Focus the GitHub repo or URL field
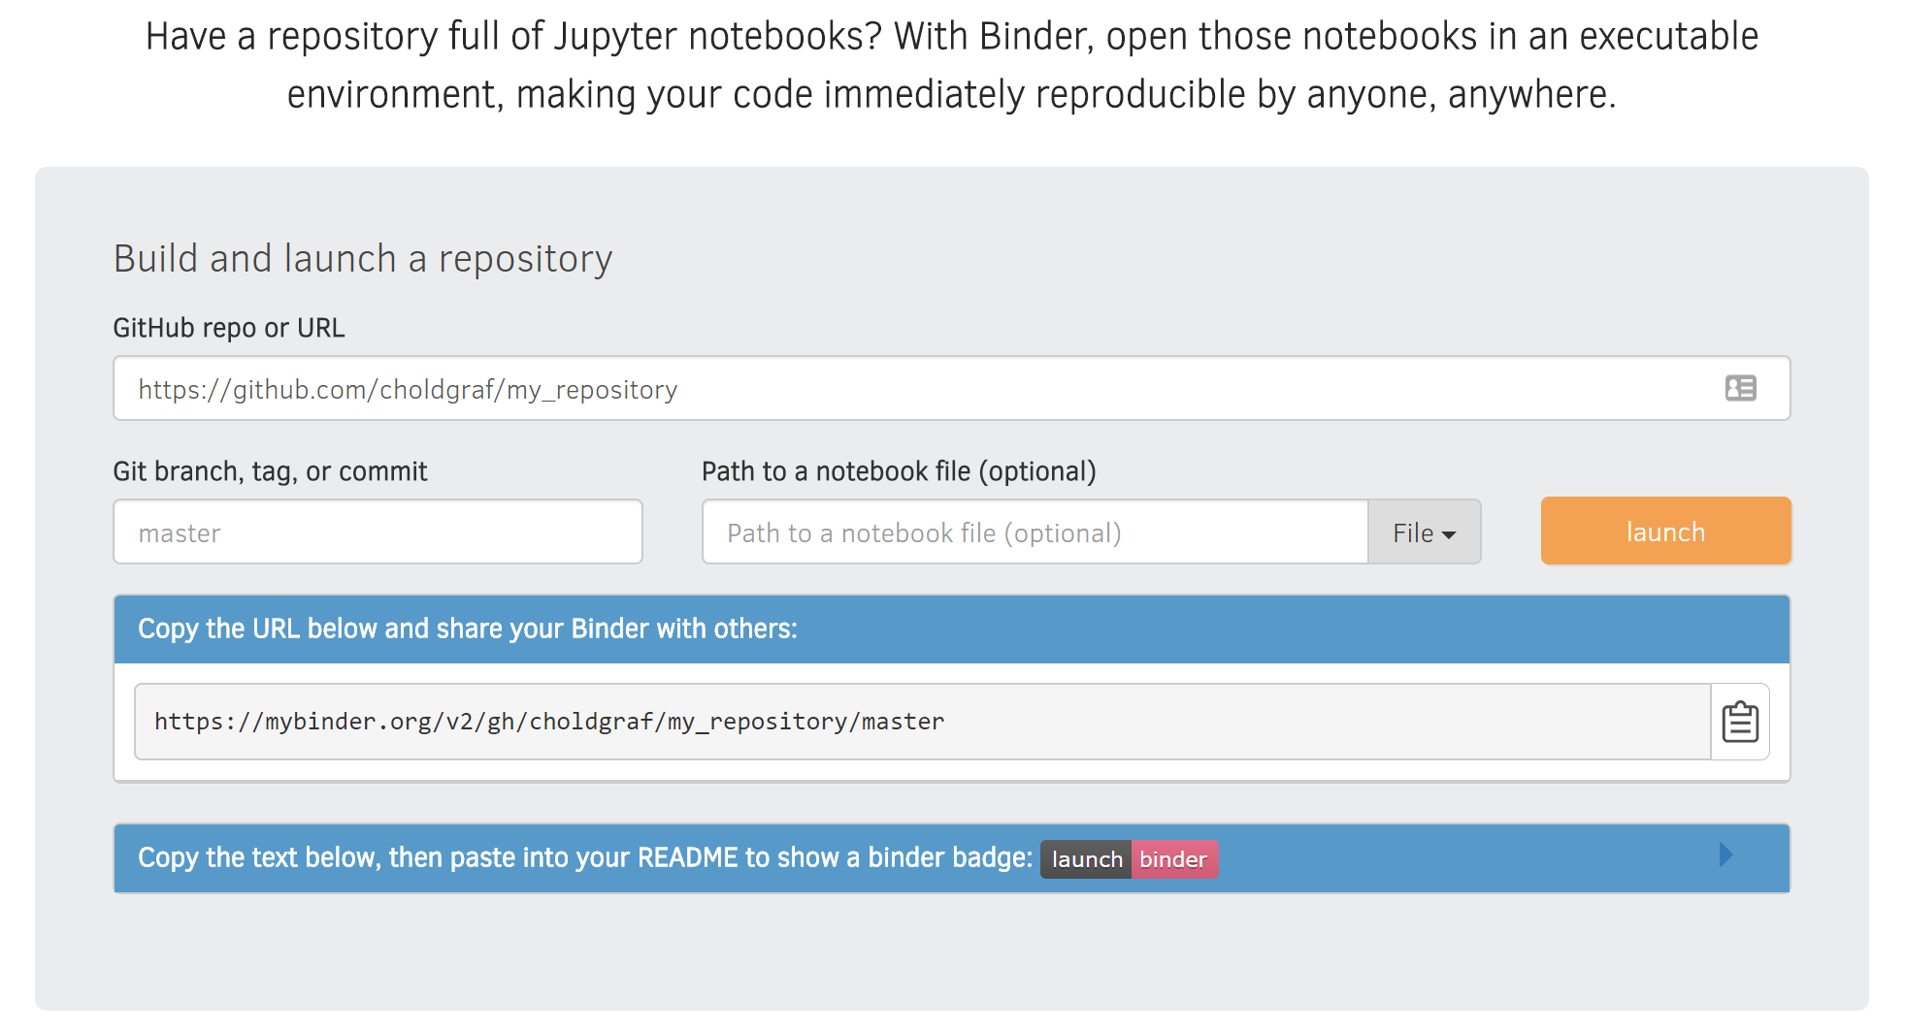This screenshot has width=1906, height=1032. [x=951, y=389]
